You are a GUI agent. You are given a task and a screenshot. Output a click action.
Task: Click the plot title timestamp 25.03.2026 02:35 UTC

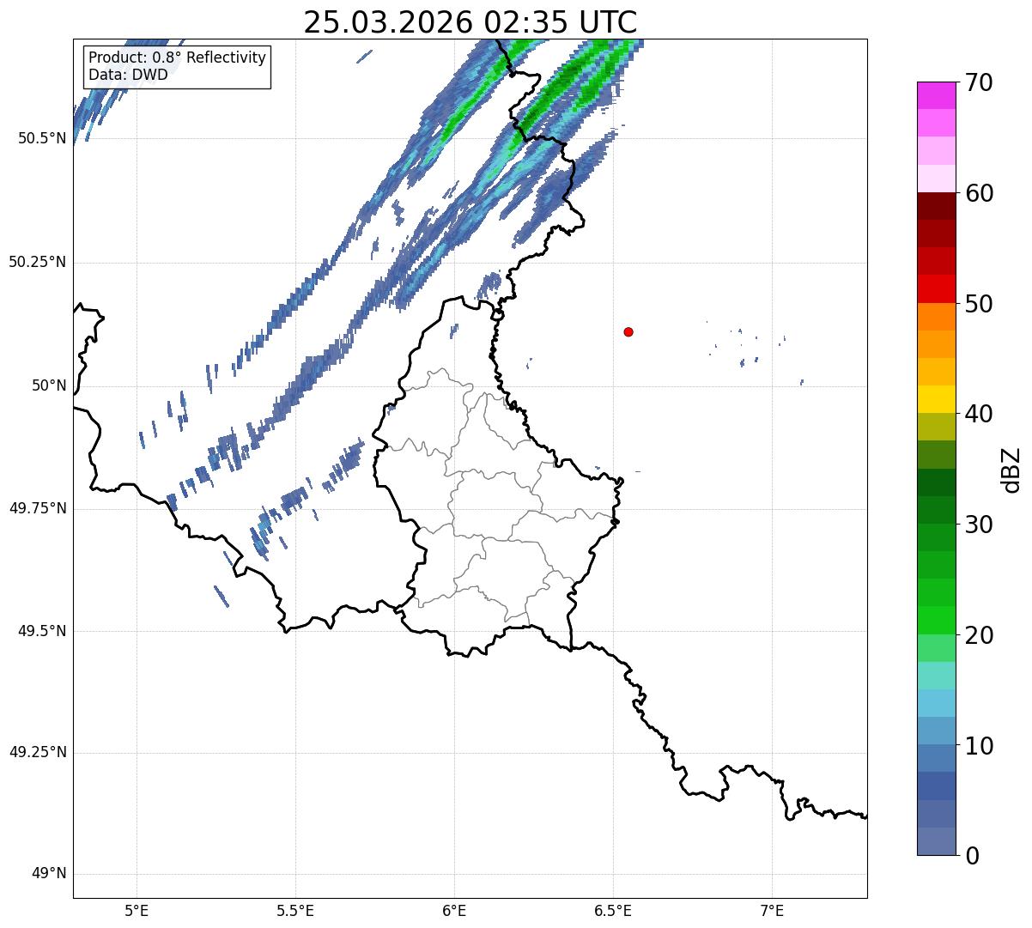[470, 22]
